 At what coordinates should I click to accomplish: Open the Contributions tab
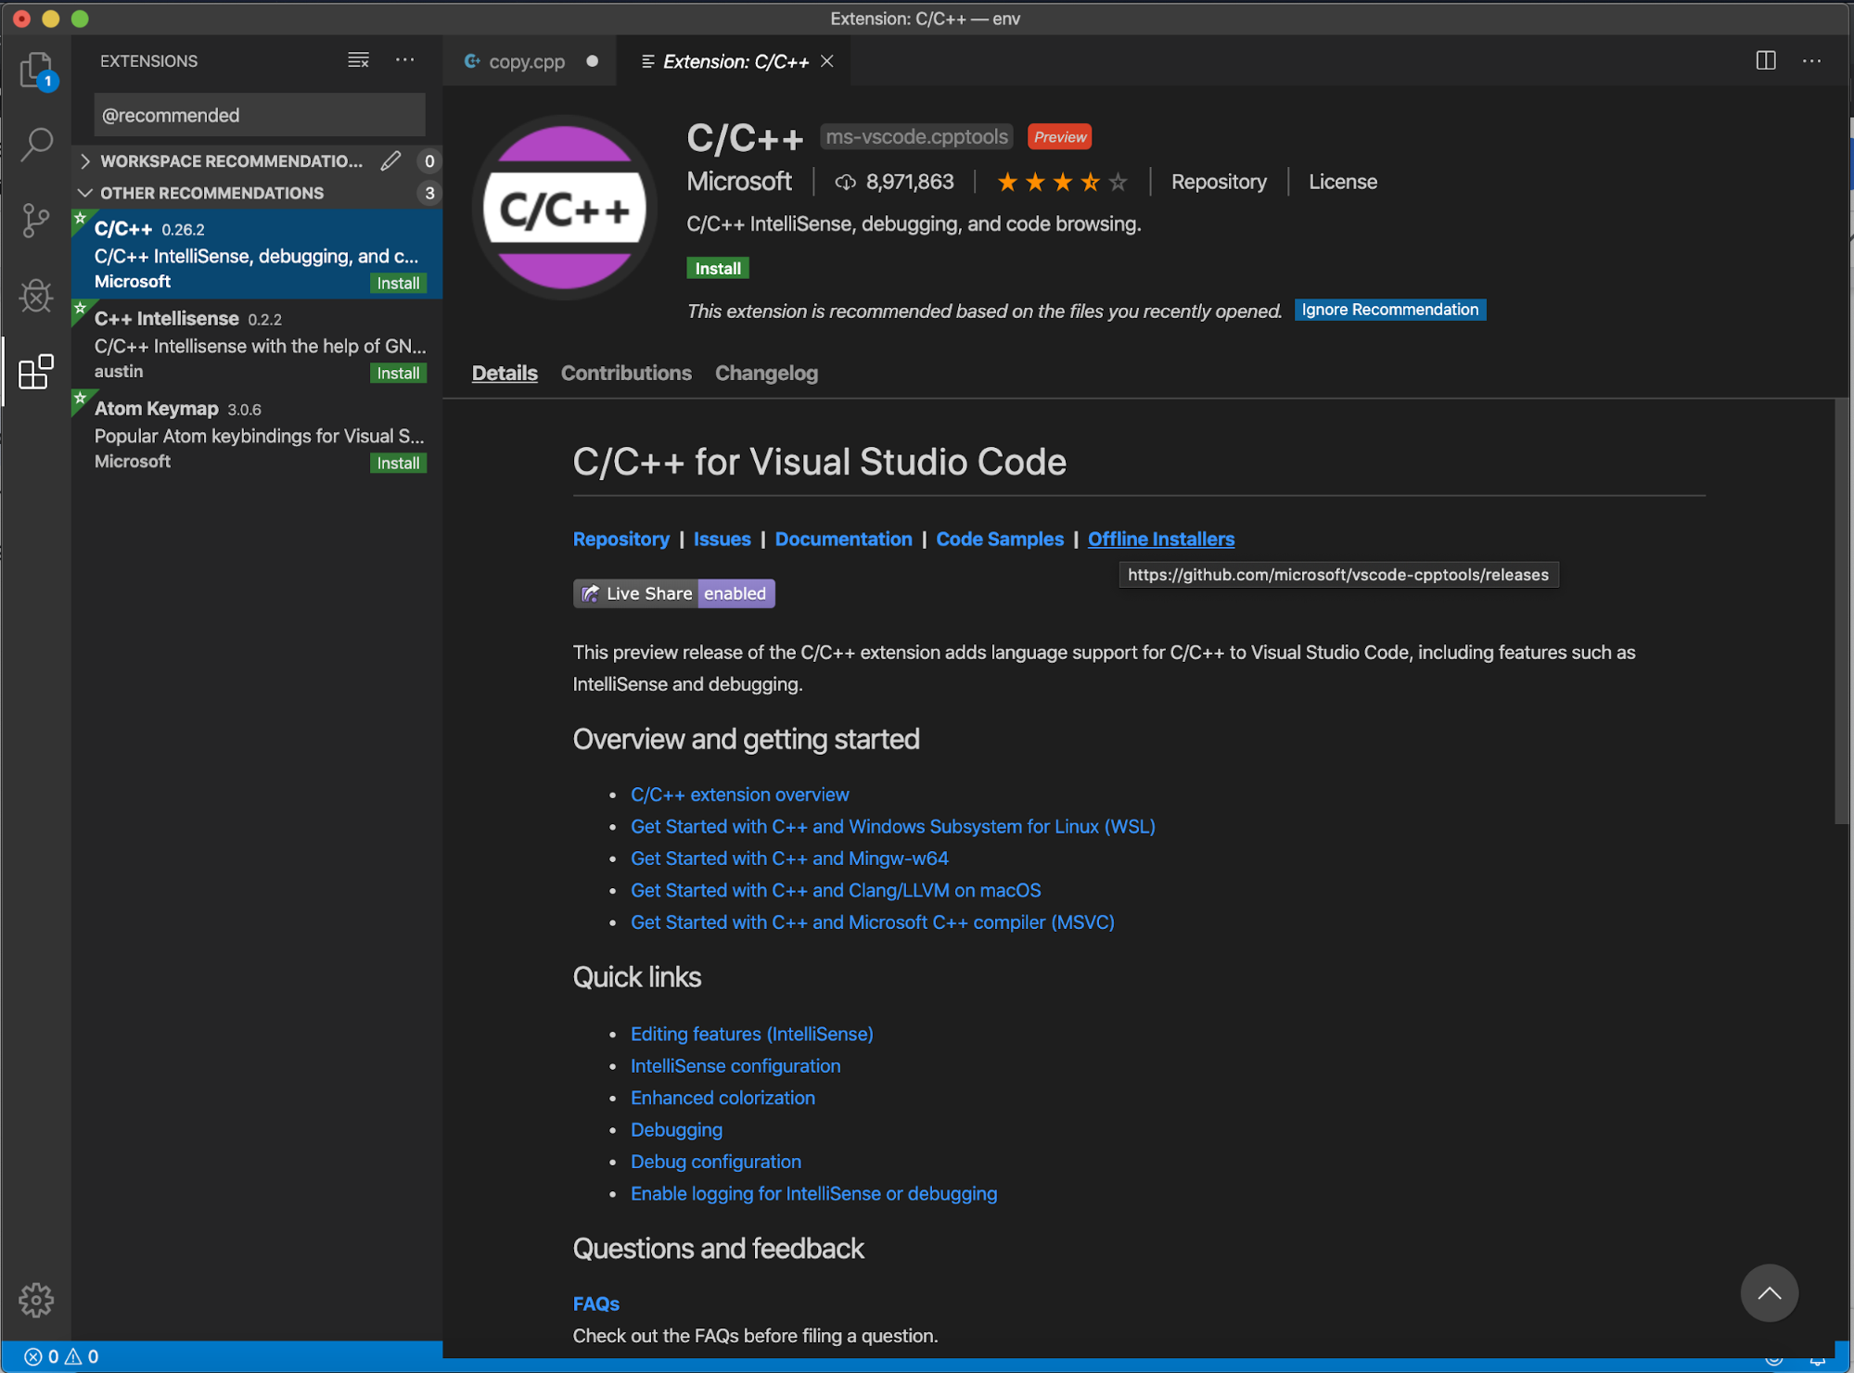[626, 373]
